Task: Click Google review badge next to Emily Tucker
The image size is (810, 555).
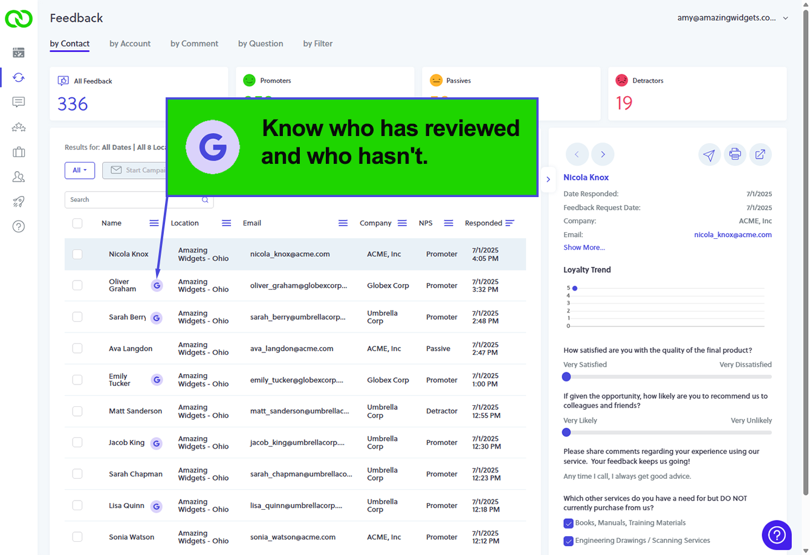Action: [x=157, y=380]
